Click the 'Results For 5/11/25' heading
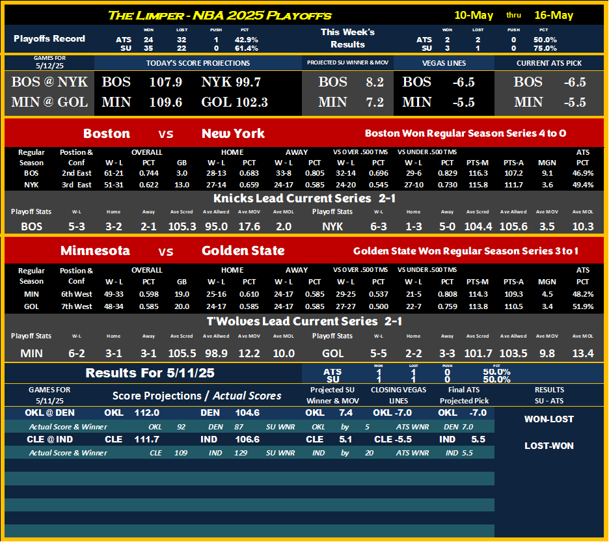Screen dimensions: 609x542 150,373
